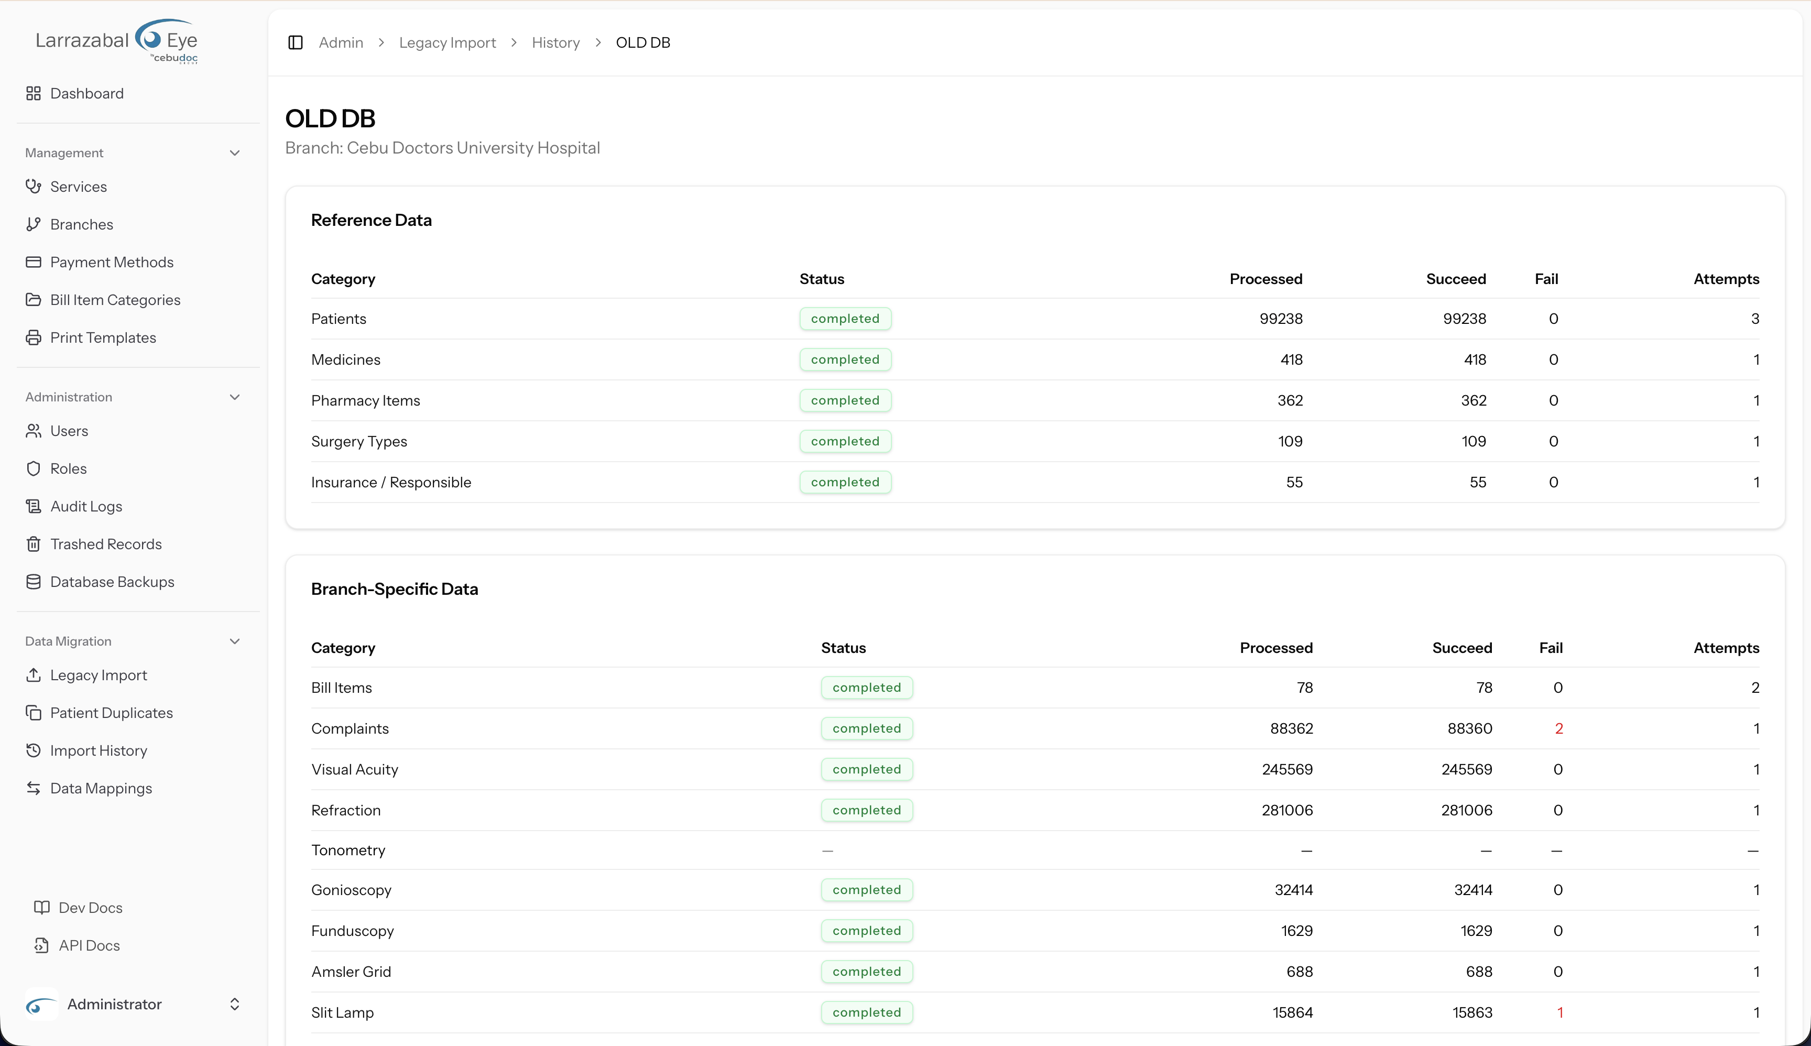The width and height of the screenshot is (1811, 1046).
Task: Click the Bill Items row category
Action: (x=341, y=688)
